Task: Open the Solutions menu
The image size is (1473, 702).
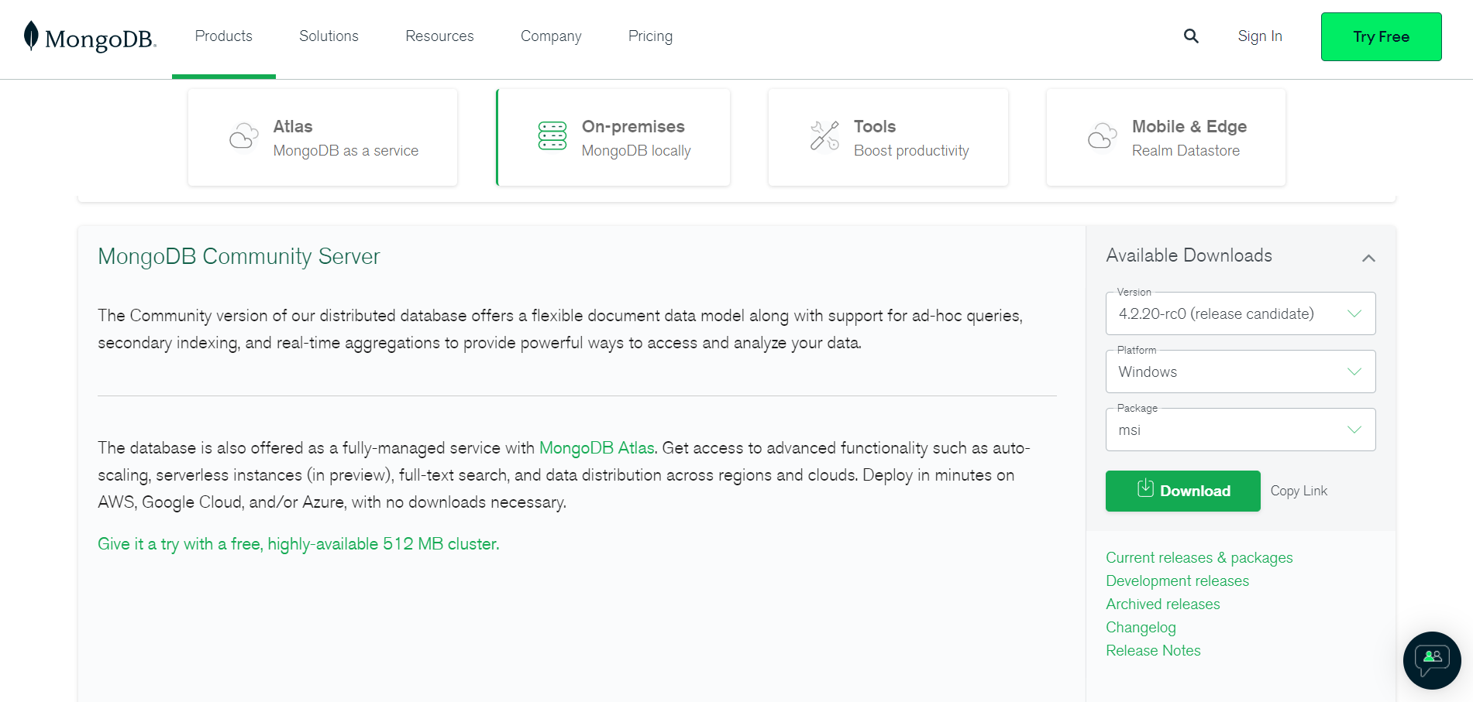Action: [x=329, y=36]
